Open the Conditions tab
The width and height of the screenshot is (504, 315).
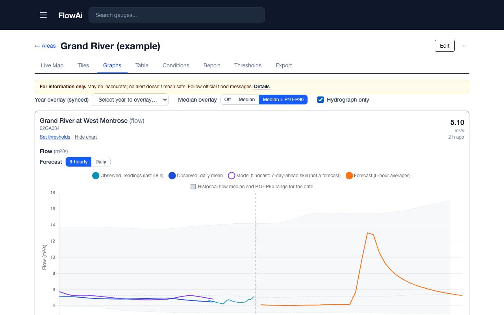(x=176, y=65)
